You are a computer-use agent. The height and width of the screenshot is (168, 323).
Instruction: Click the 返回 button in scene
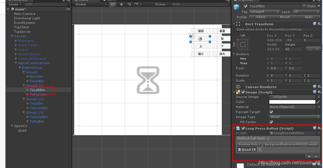click(201, 31)
